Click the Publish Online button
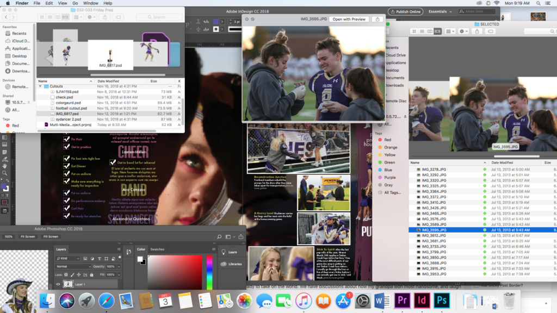 405,11
